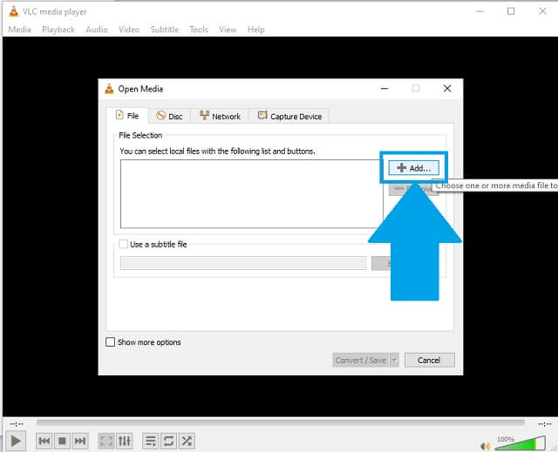Open the Playback menu
The image size is (558, 452).
point(58,30)
